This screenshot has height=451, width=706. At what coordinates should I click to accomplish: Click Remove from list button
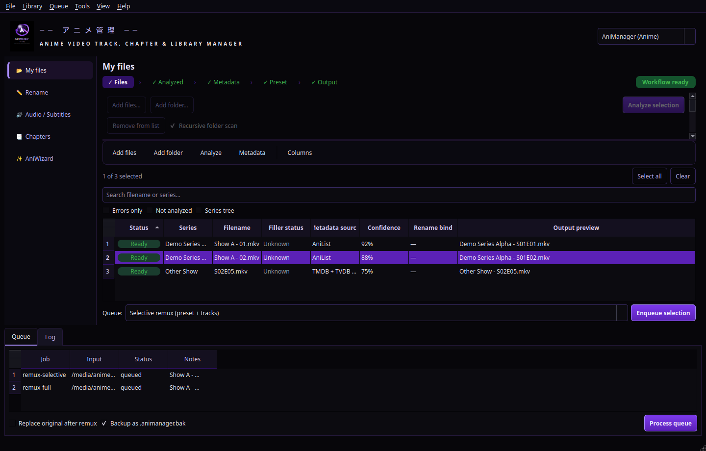136,126
